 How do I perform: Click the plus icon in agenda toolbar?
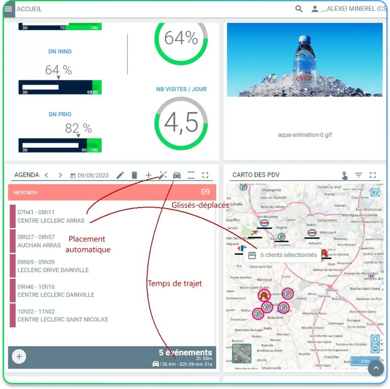click(x=149, y=175)
